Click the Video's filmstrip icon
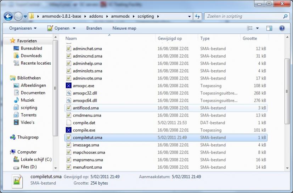 (16, 122)
